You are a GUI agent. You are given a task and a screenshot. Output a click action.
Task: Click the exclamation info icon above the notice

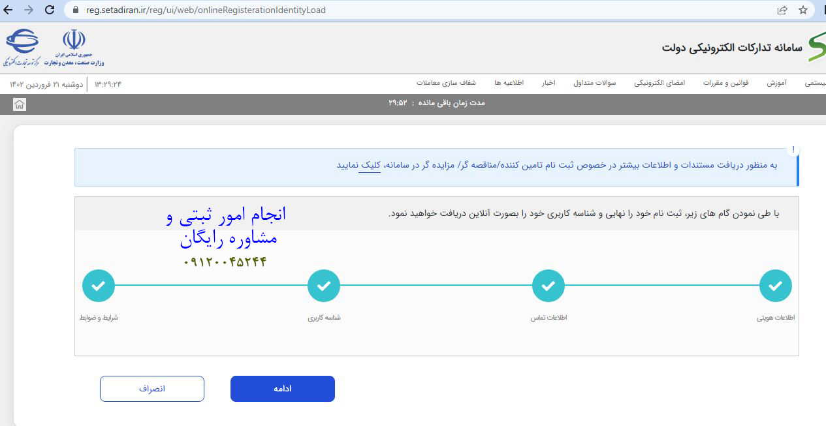tap(794, 149)
